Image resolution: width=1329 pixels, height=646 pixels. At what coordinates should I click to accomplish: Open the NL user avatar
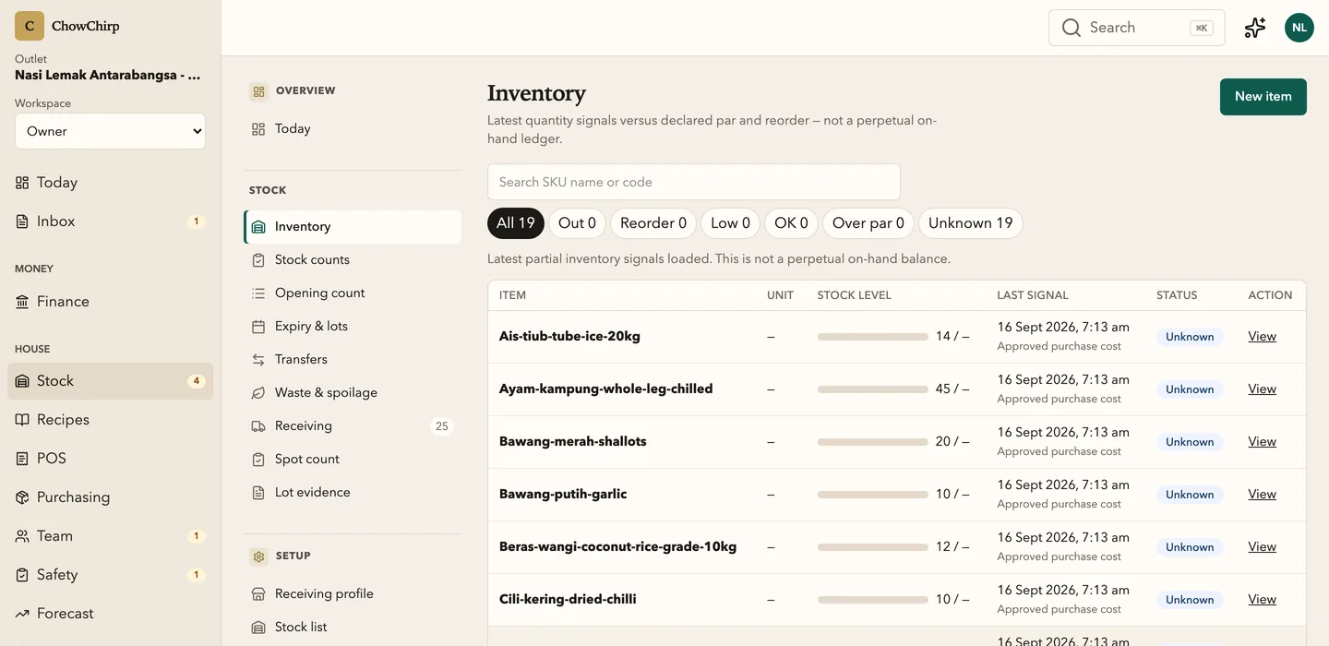[1299, 28]
